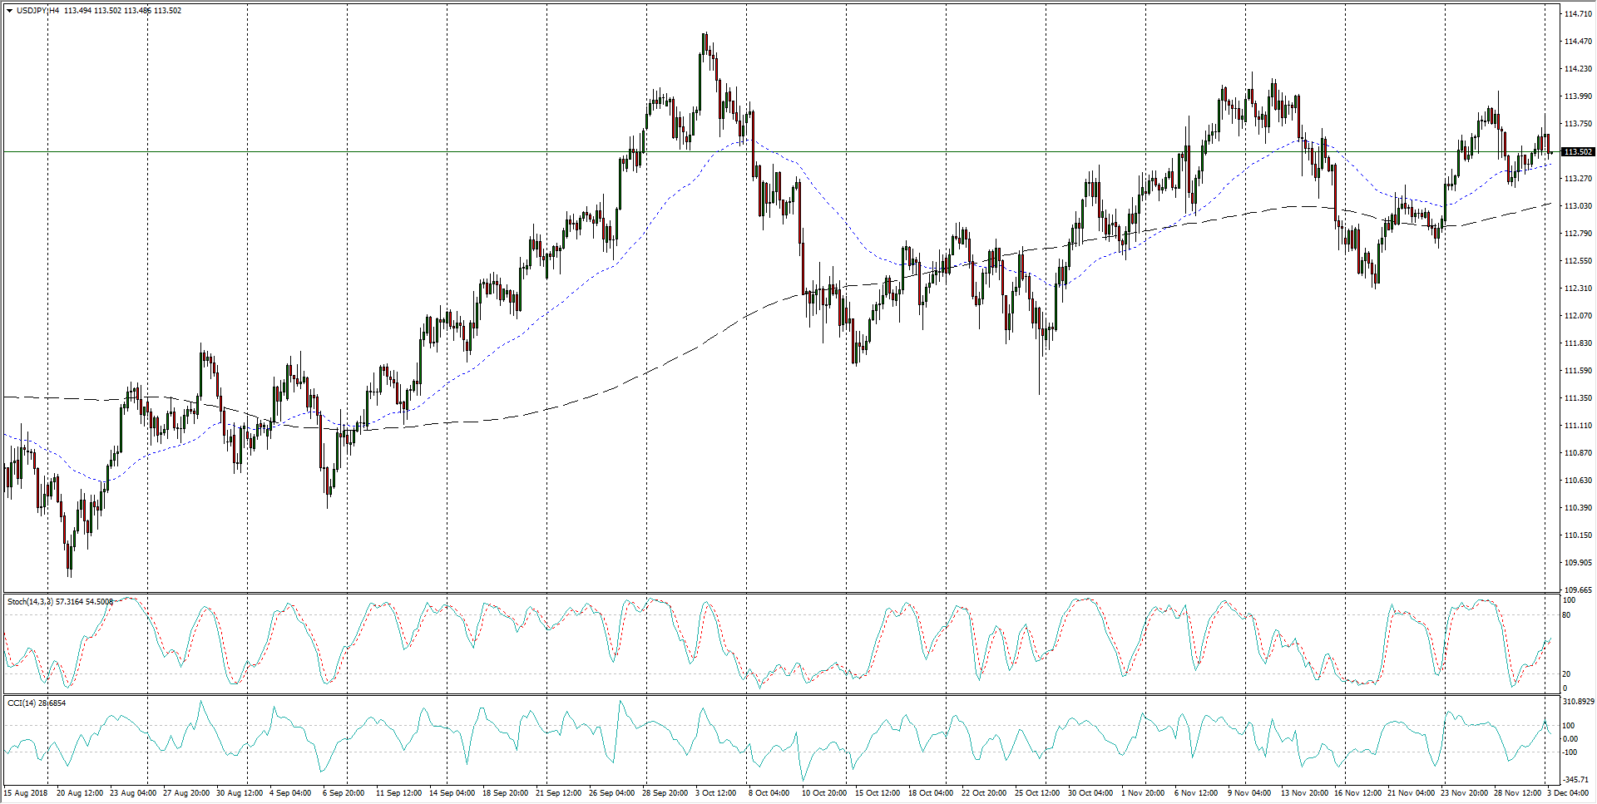Screen dimensions: 1597x804
Task: Click the 111.590 price scale label
Action: click(1578, 371)
